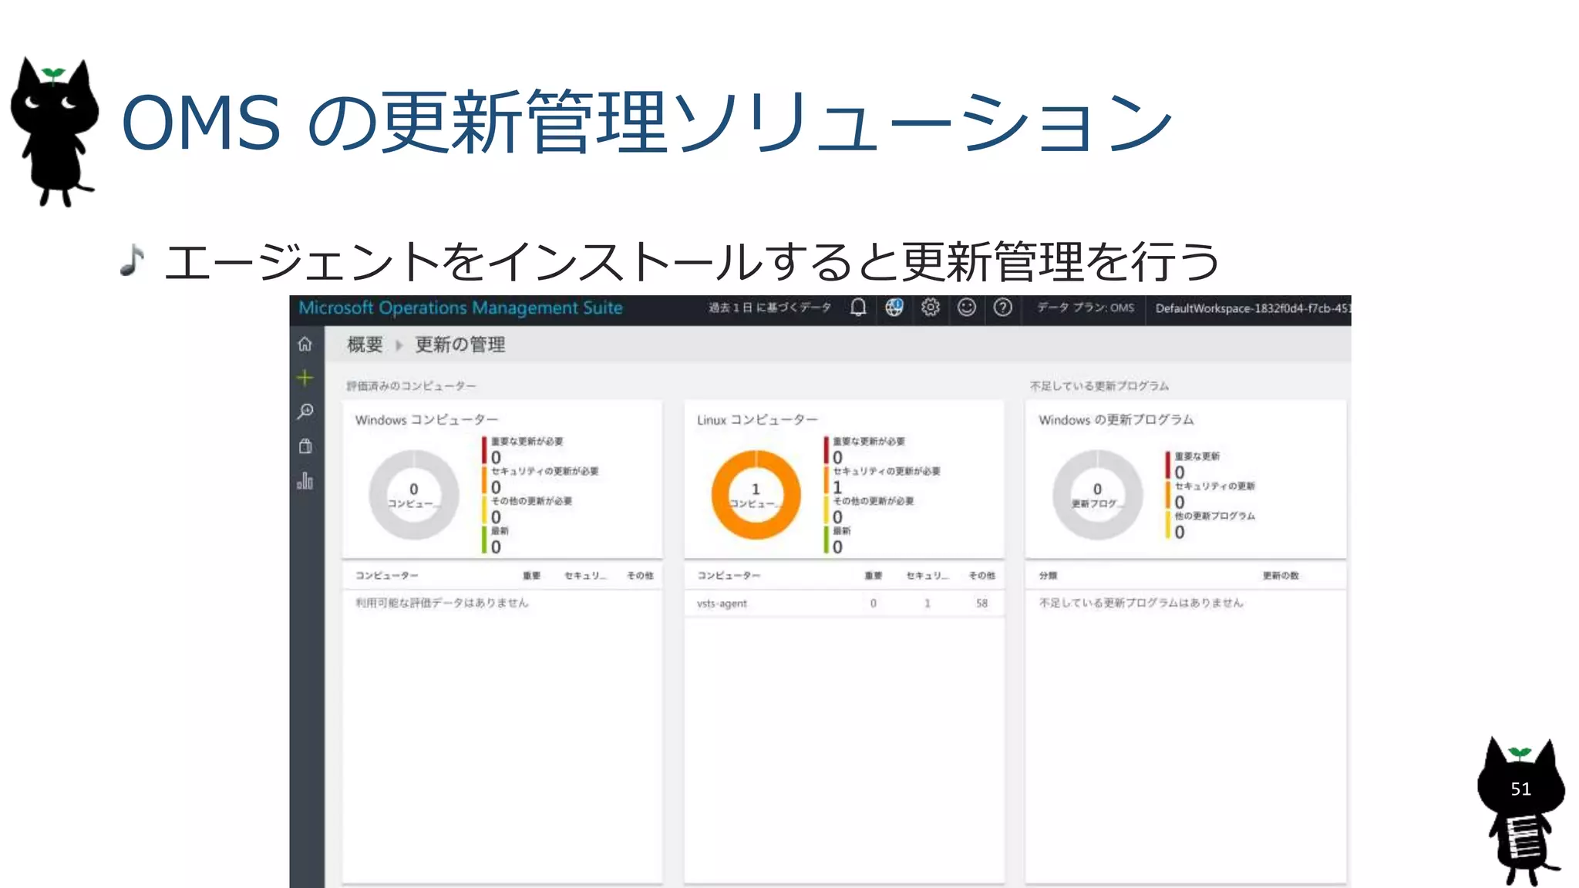Click 不足している更新プログラムはありません message
1579x888 pixels.
click(x=1141, y=603)
